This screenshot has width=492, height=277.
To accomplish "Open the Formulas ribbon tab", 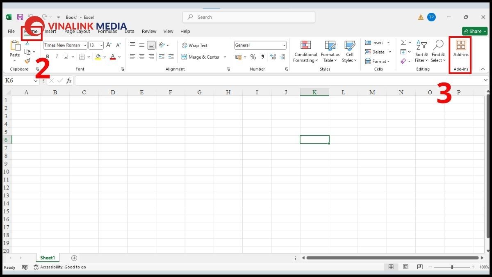I will click(x=107, y=32).
